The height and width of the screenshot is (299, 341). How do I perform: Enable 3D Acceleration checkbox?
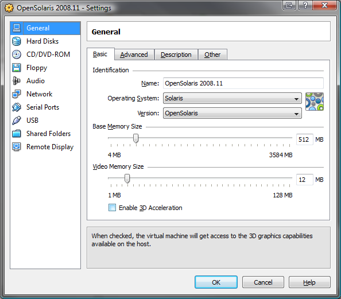(x=112, y=208)
